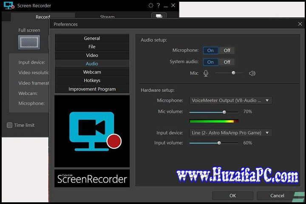Open the Improvement Program section
This screenshot has height=204, width=306.
92,89
